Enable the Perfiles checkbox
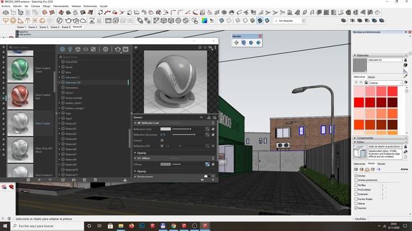Viewport: 412px width, 231px height. 356,185
